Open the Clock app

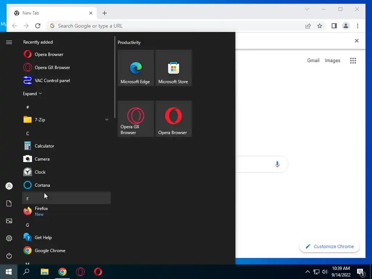pos(66,172)
